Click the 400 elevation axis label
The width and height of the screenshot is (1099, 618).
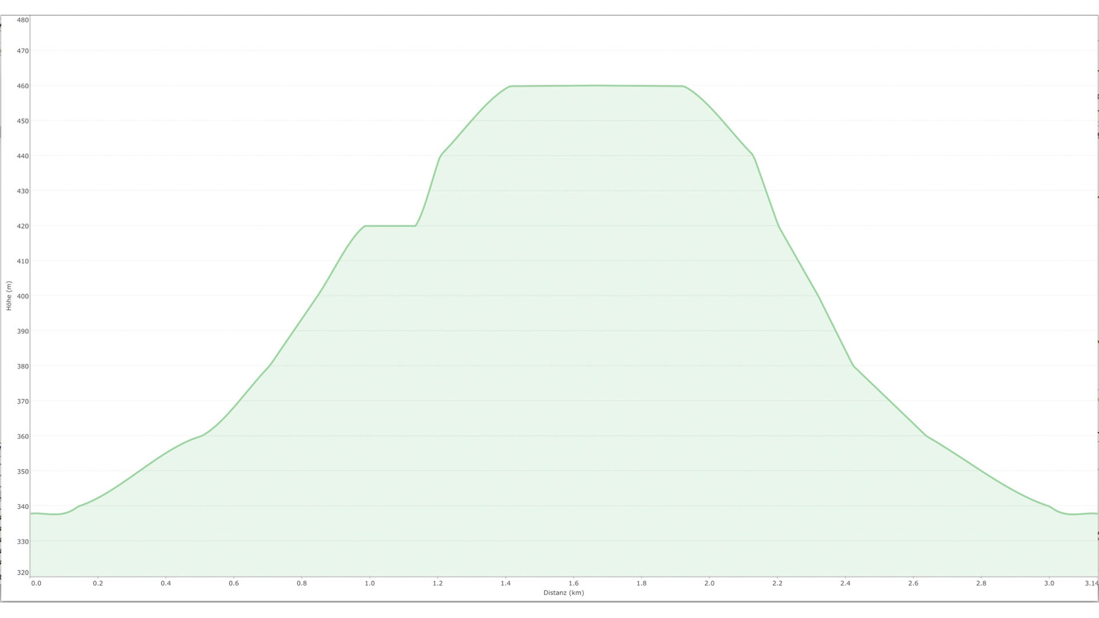tap(22, 296)
